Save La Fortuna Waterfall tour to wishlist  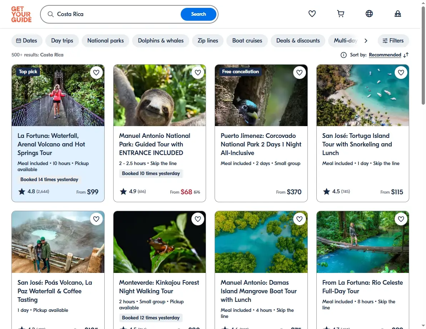(x=96, y=73)
